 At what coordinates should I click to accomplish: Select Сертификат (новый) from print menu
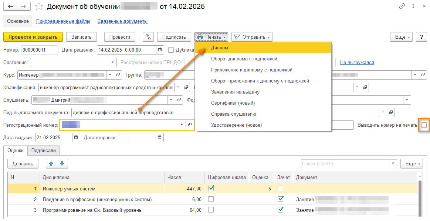[233, 103]
